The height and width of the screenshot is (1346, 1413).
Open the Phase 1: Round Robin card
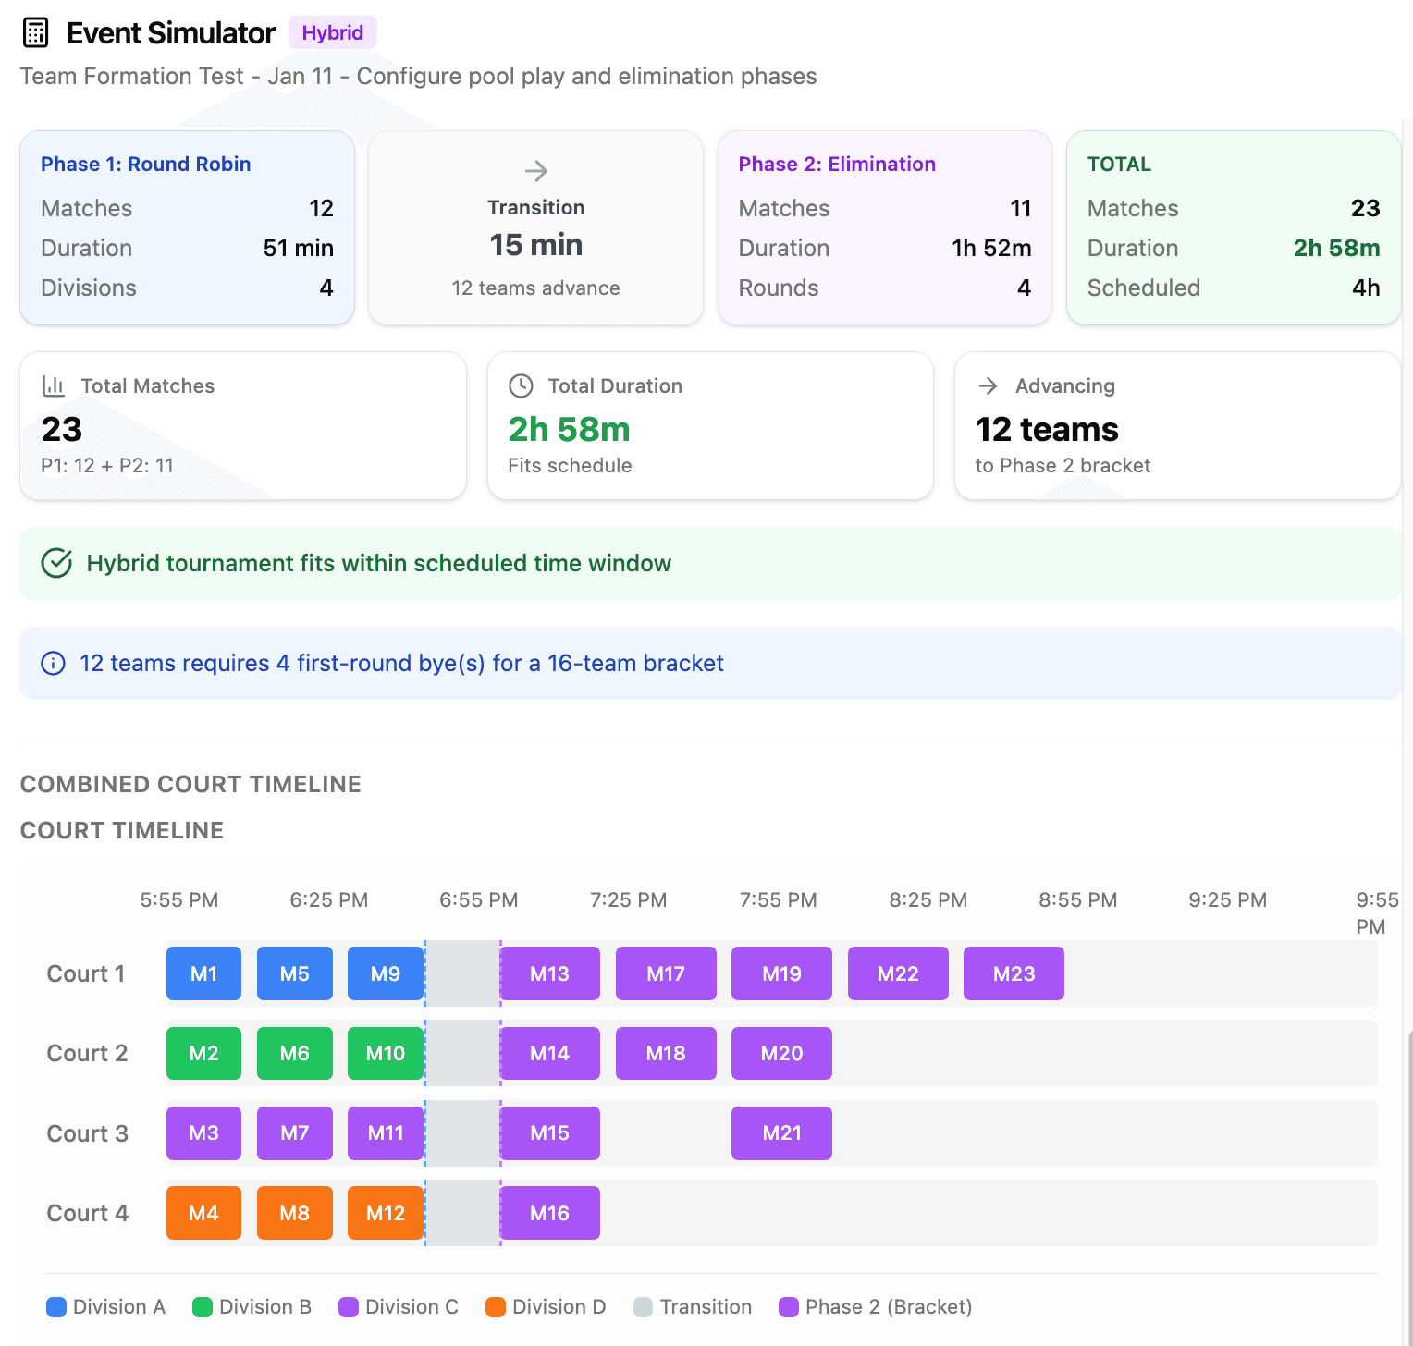point(187,227)
